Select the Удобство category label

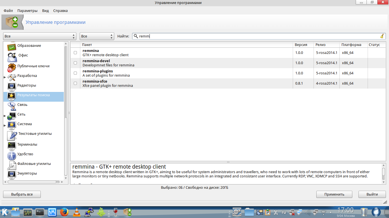[x=25, y=154]
